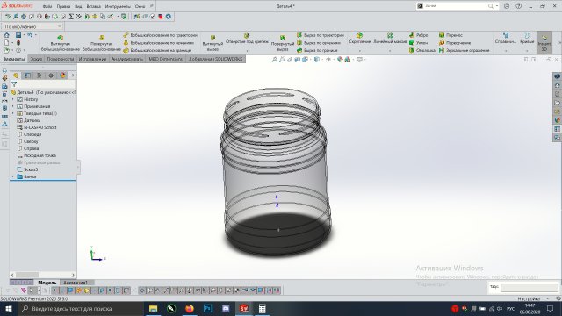Click Вырез по границе command
Screen dimensions: 562x316
[317, 51]
